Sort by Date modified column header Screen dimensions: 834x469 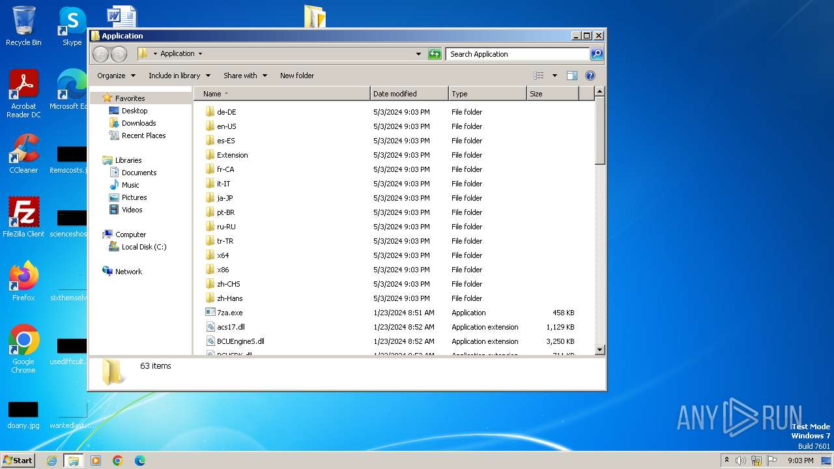pos(409,94)
